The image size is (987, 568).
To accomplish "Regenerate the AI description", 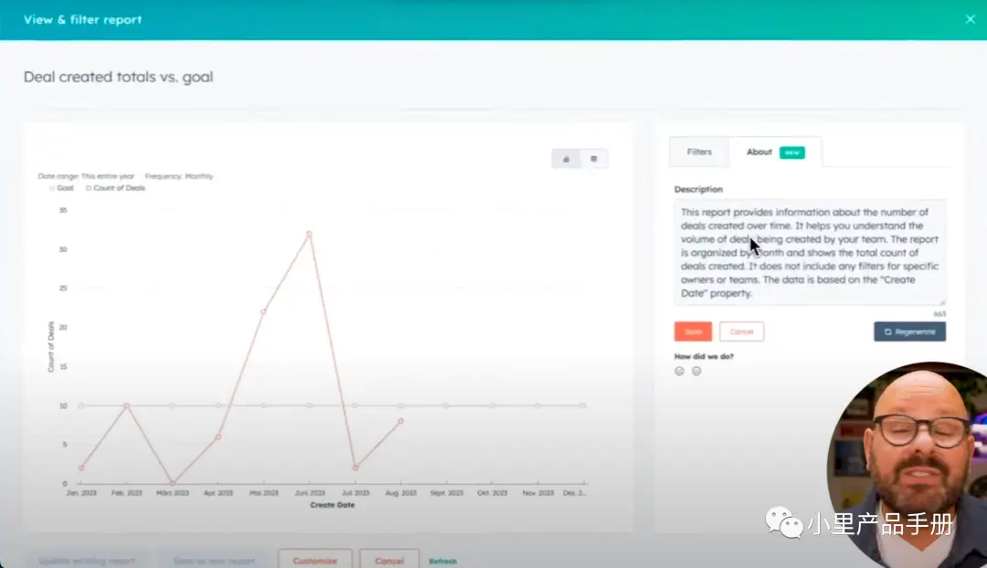I will pos(909,331).
